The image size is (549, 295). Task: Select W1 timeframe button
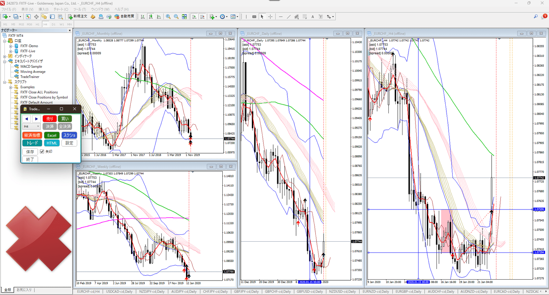pos(62,24)
